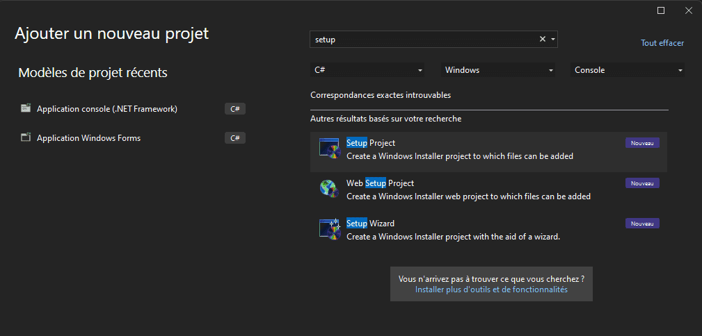Viewport: 702px width, 336px height.
Task: Click the 'Modèles de projet récents' heading
Action: point(93,72)
